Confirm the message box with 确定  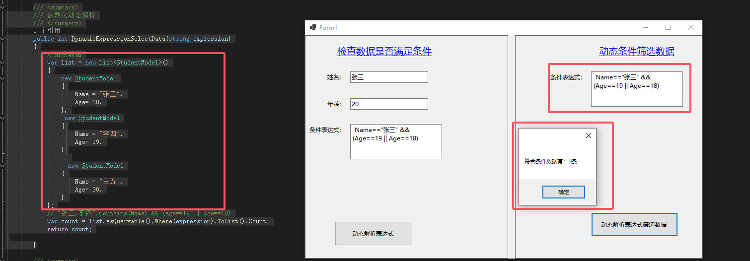[564, 192]
